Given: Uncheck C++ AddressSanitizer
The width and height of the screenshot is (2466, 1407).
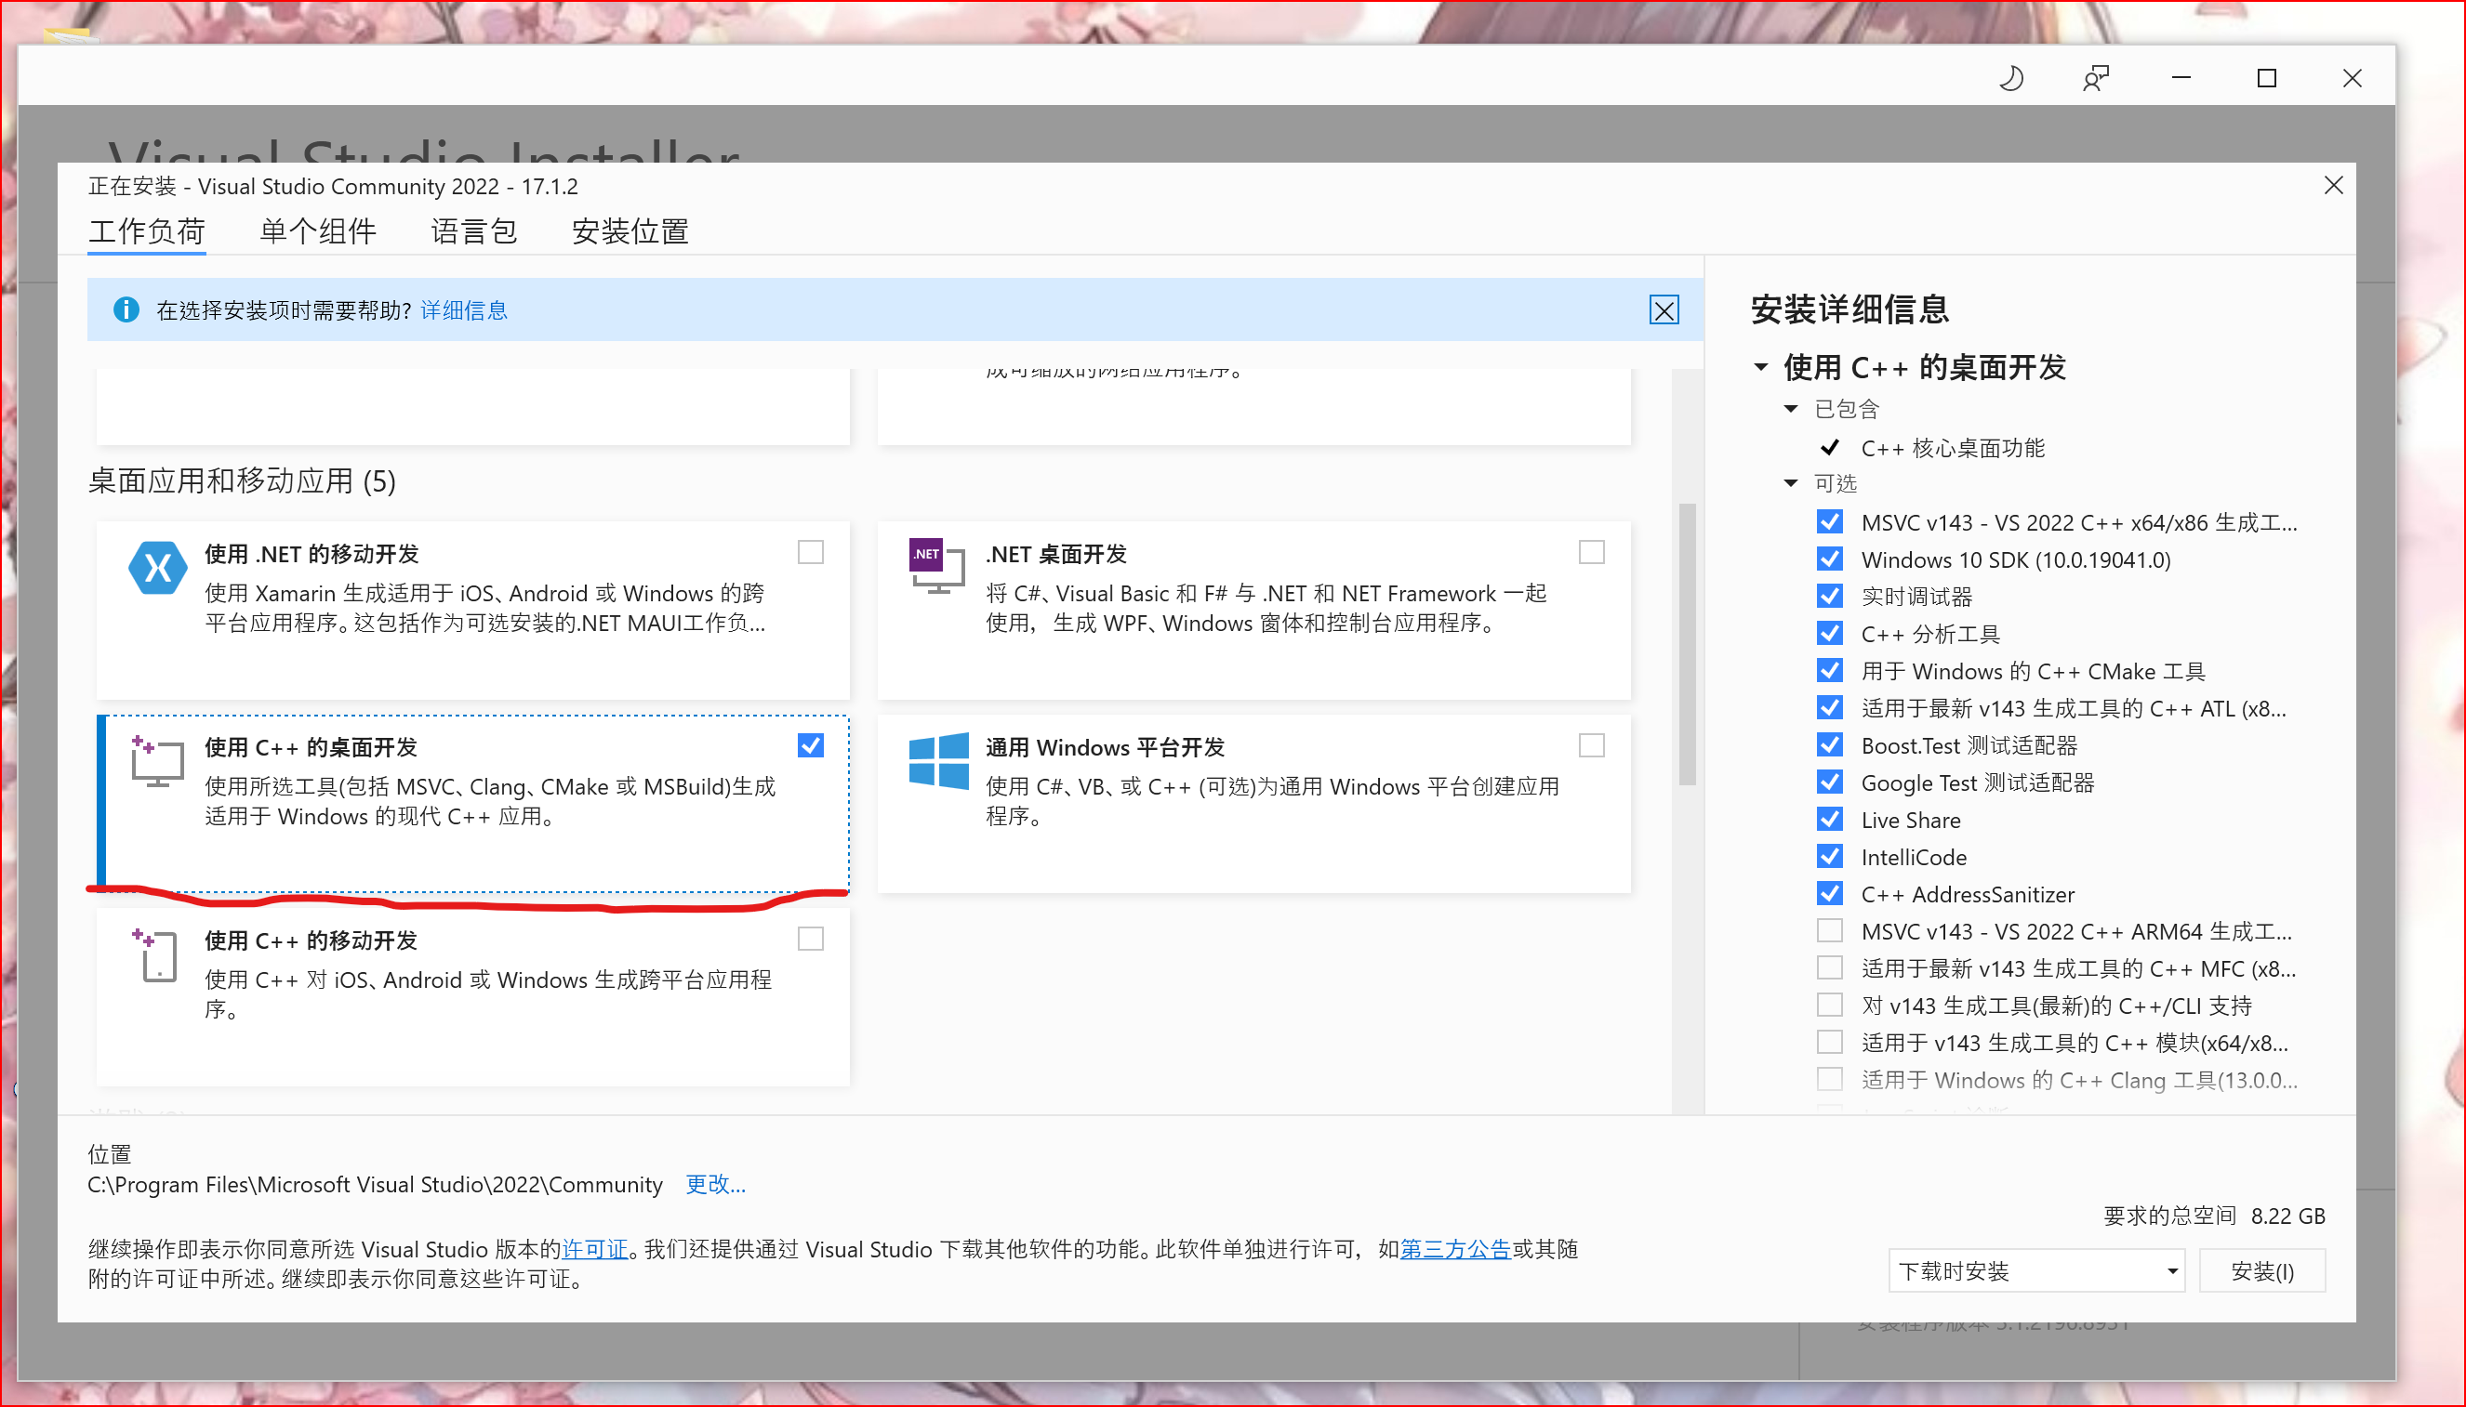Looking at the screenshot, I should [x=1829, y=894].
